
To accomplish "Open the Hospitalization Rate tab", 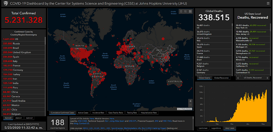I will [x=149, y=113].
